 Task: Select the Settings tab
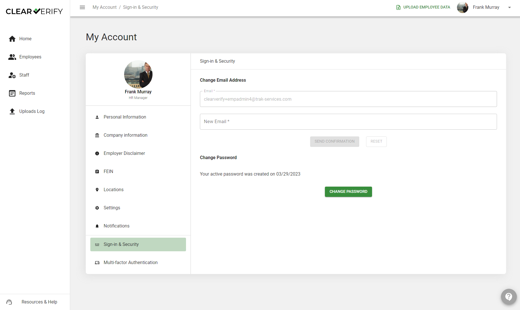point(138,208)
